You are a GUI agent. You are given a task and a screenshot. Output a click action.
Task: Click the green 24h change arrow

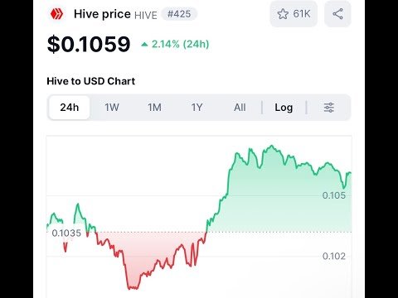point(144,44)
